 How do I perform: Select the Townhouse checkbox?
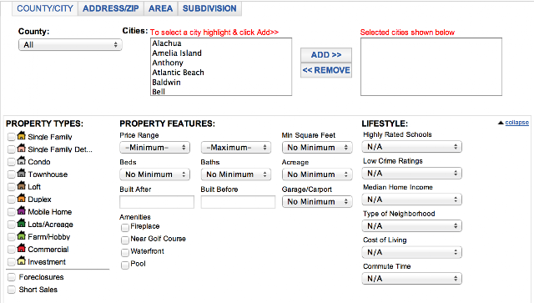11,174
